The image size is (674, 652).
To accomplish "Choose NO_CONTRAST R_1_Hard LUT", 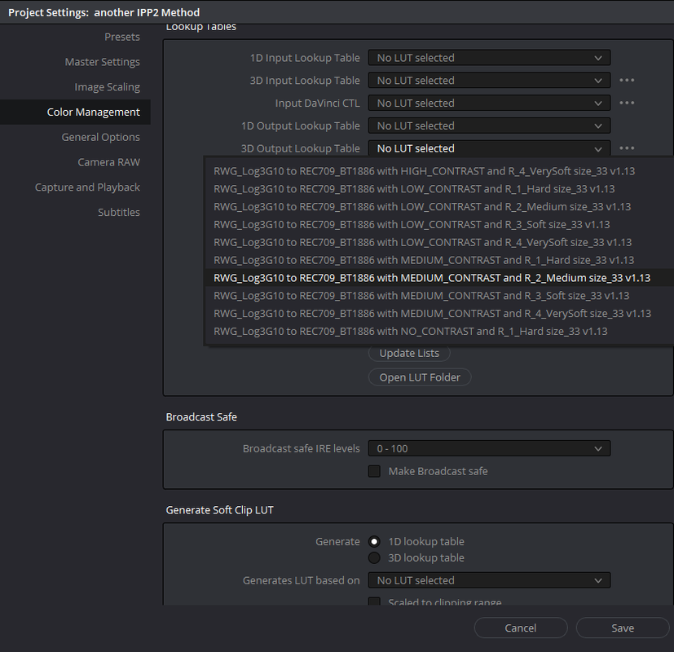I will click(439, 332).
